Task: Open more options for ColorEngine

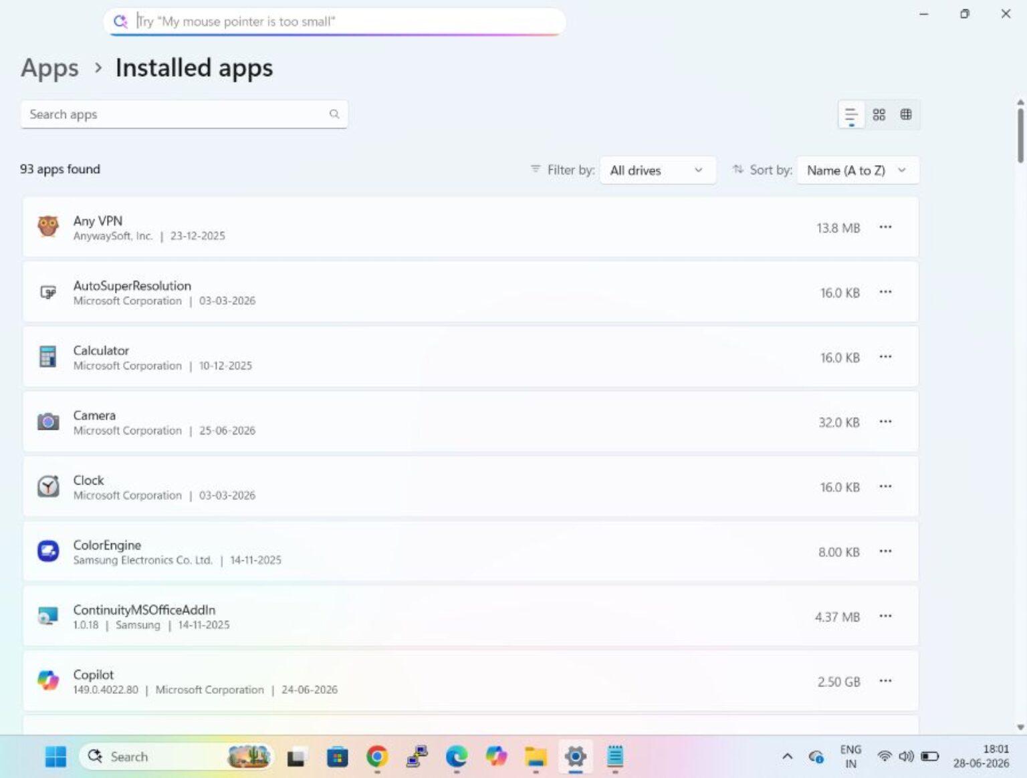Action: pyautogui.click(x=885, y=551)
